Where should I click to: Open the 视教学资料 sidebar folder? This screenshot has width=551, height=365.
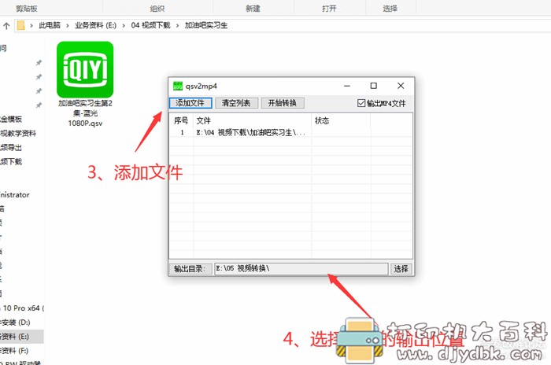tap(18, 133)
